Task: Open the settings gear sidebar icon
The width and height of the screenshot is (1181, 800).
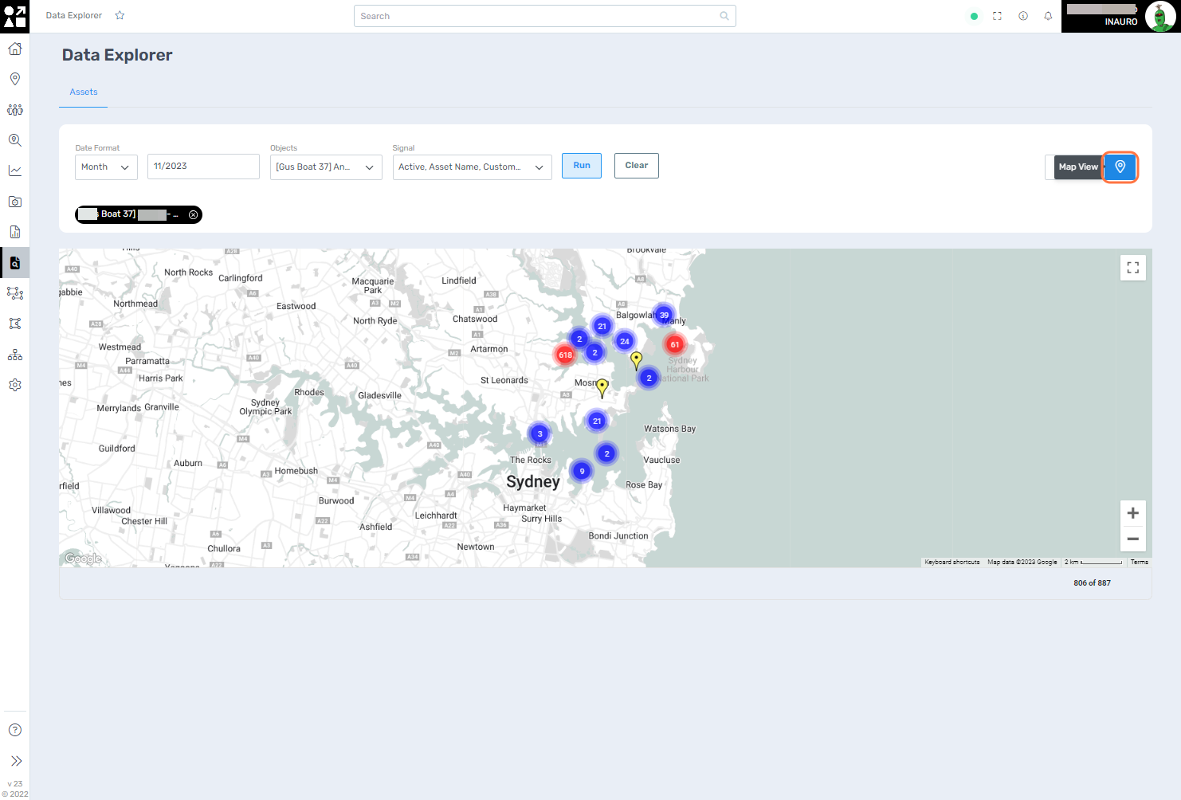Action: 14,385
